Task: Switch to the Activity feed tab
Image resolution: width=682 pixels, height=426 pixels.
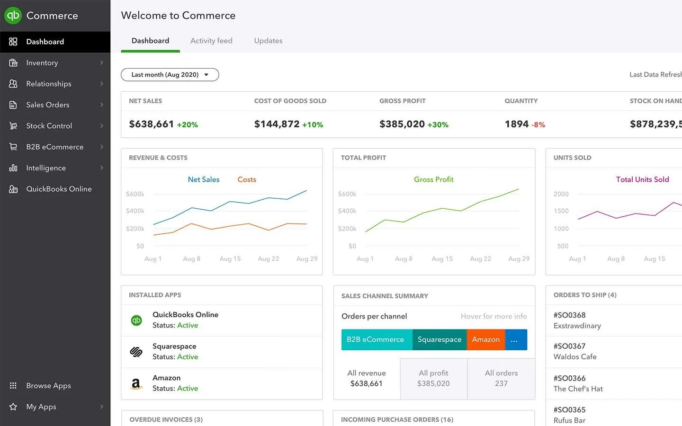Action: (211, 41)
